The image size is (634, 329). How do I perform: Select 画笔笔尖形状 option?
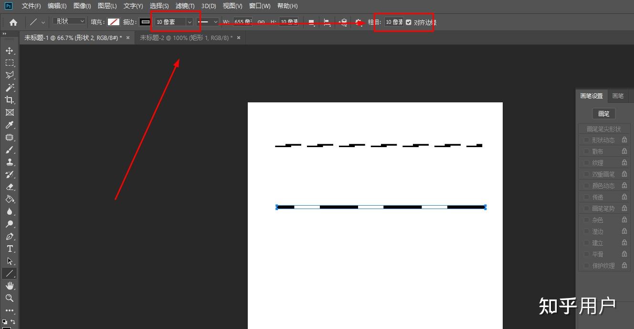click(603, 129)
